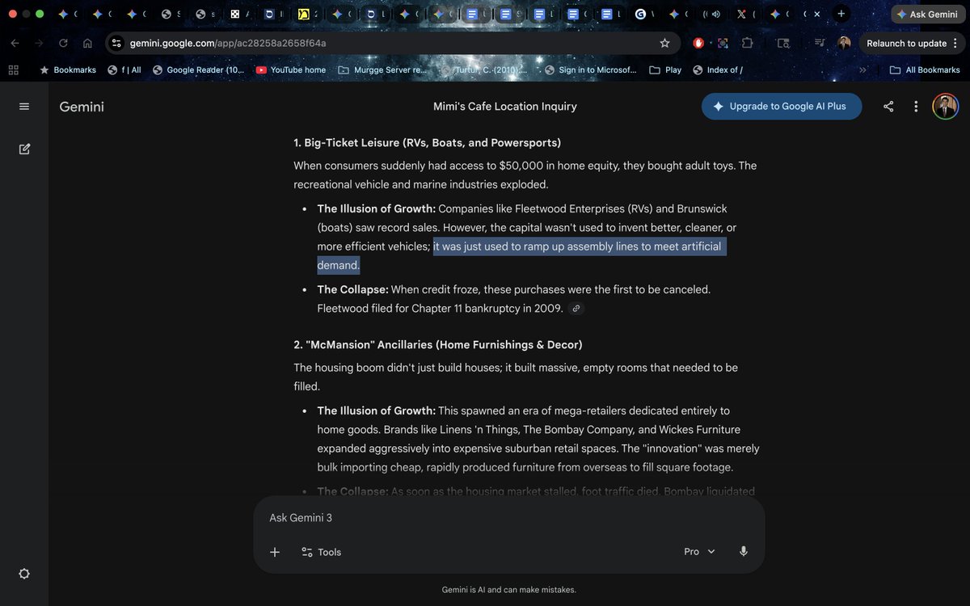This screenshot has height=606, width=970.
Task: Start a new chat with the pencil icon
Action: tap(24, 149)
